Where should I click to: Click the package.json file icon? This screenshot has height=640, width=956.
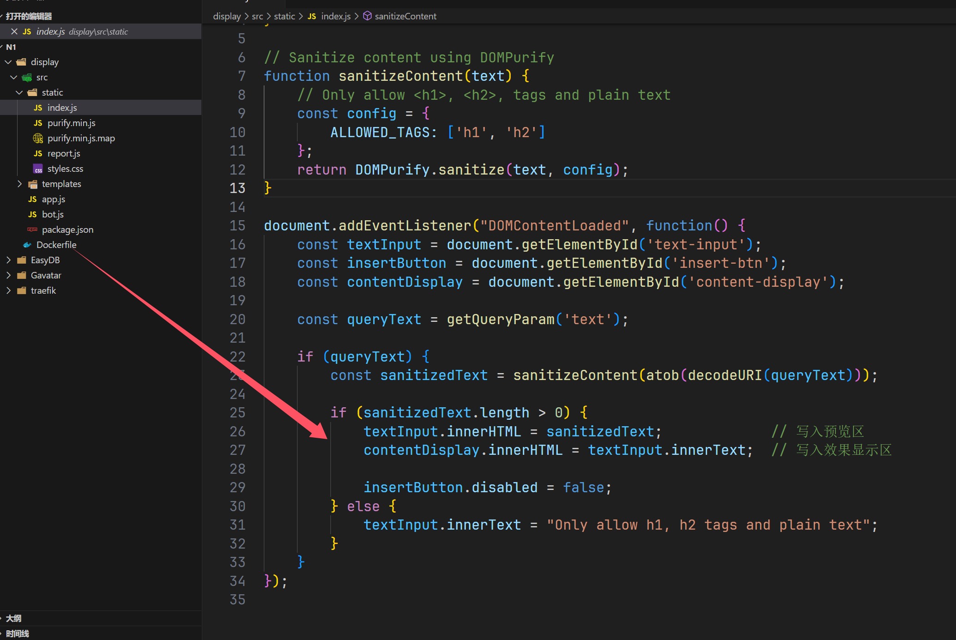(x=32, y=229)
